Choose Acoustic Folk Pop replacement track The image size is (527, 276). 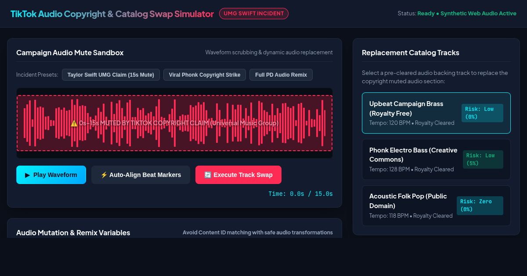pos(436,205)
